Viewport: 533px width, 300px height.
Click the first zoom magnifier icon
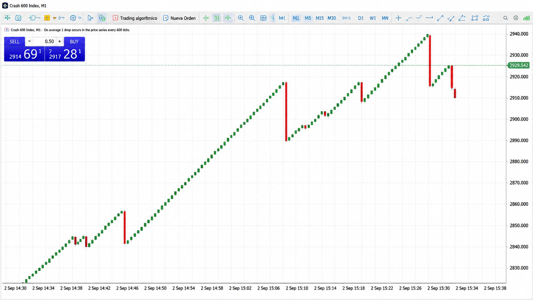241,18
